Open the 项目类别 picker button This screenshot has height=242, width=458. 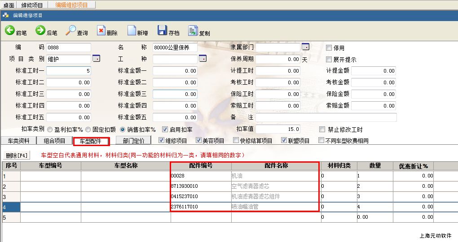coord(96,59)
